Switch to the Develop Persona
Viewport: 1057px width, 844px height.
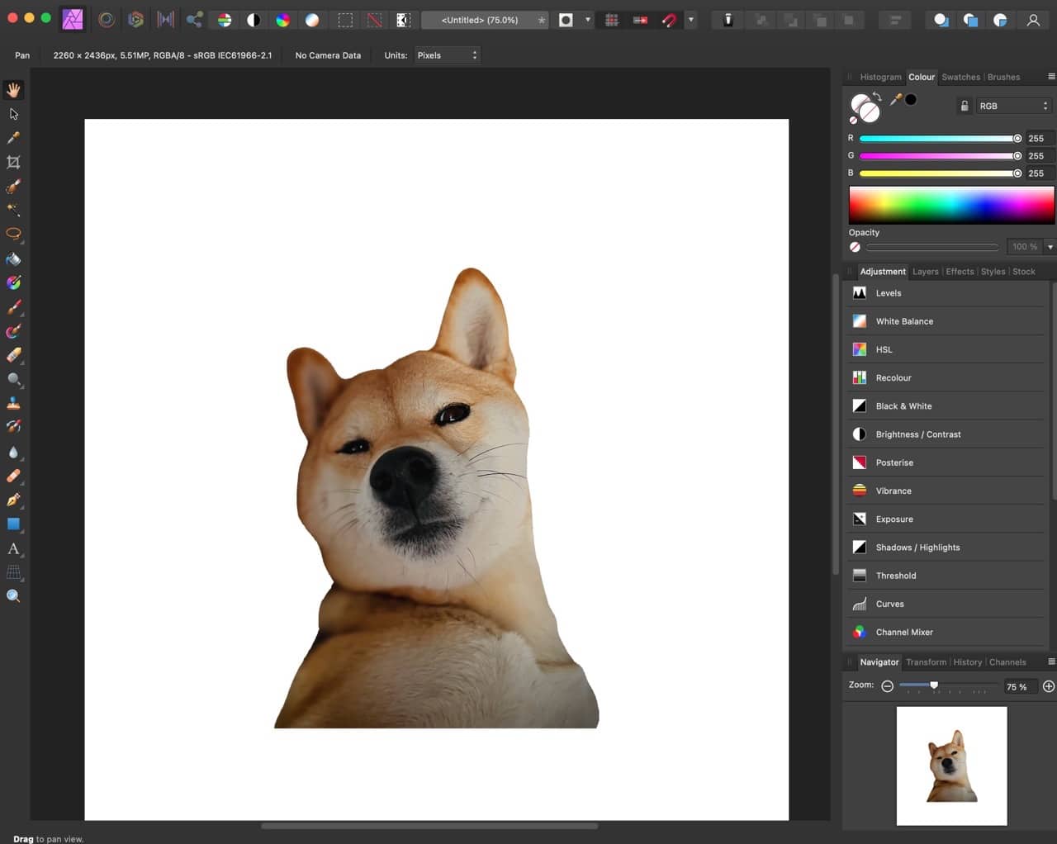click(x=135, y=20)
